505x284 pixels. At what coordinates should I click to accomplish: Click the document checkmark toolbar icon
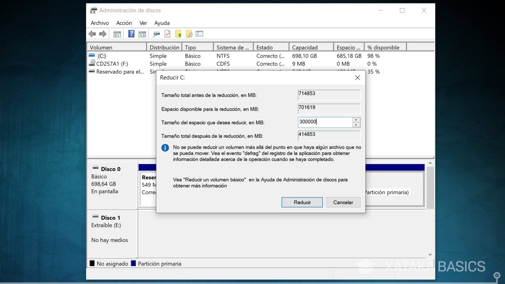coord(167,34)
